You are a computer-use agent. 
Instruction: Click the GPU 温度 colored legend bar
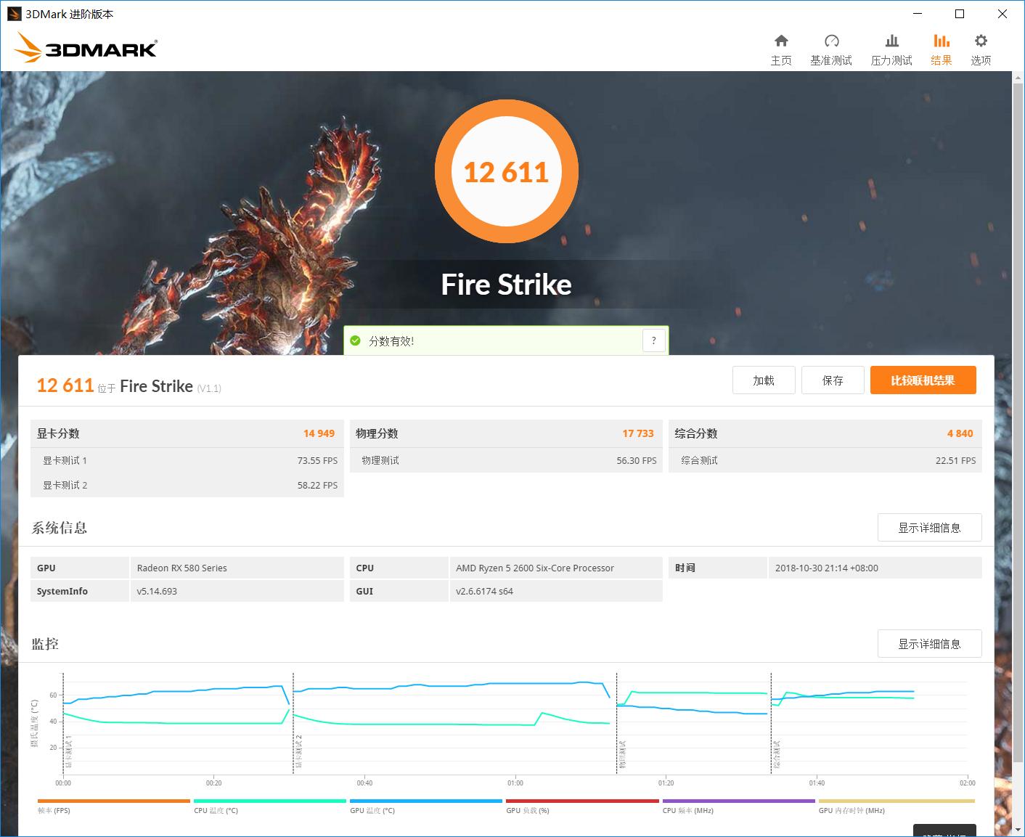pos(425,801)
